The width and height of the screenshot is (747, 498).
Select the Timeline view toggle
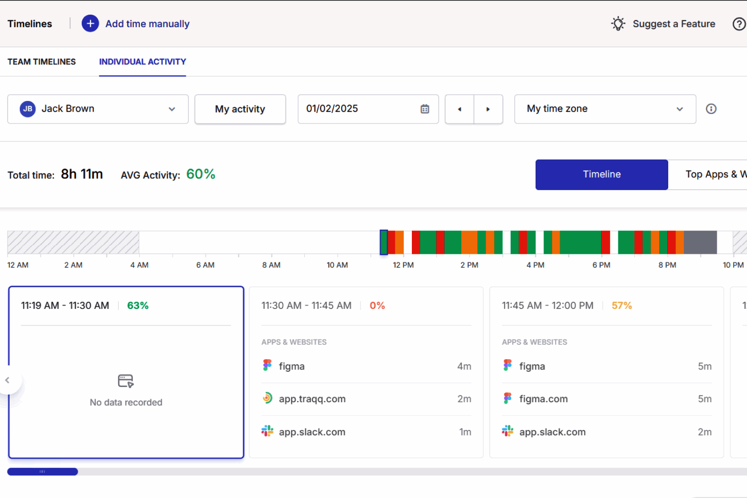[601, 175]
